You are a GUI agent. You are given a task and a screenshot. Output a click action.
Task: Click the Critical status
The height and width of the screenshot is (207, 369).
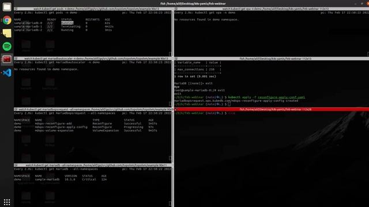tap(89, 179)
